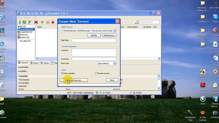This screenshot has height=123, width=219.
Task: Click the Add Torrent toolbar icon
Action: (x=19, y=22)
